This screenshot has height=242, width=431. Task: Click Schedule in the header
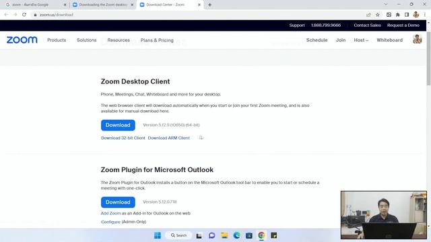pyautogui.click(x=317, y=40)
